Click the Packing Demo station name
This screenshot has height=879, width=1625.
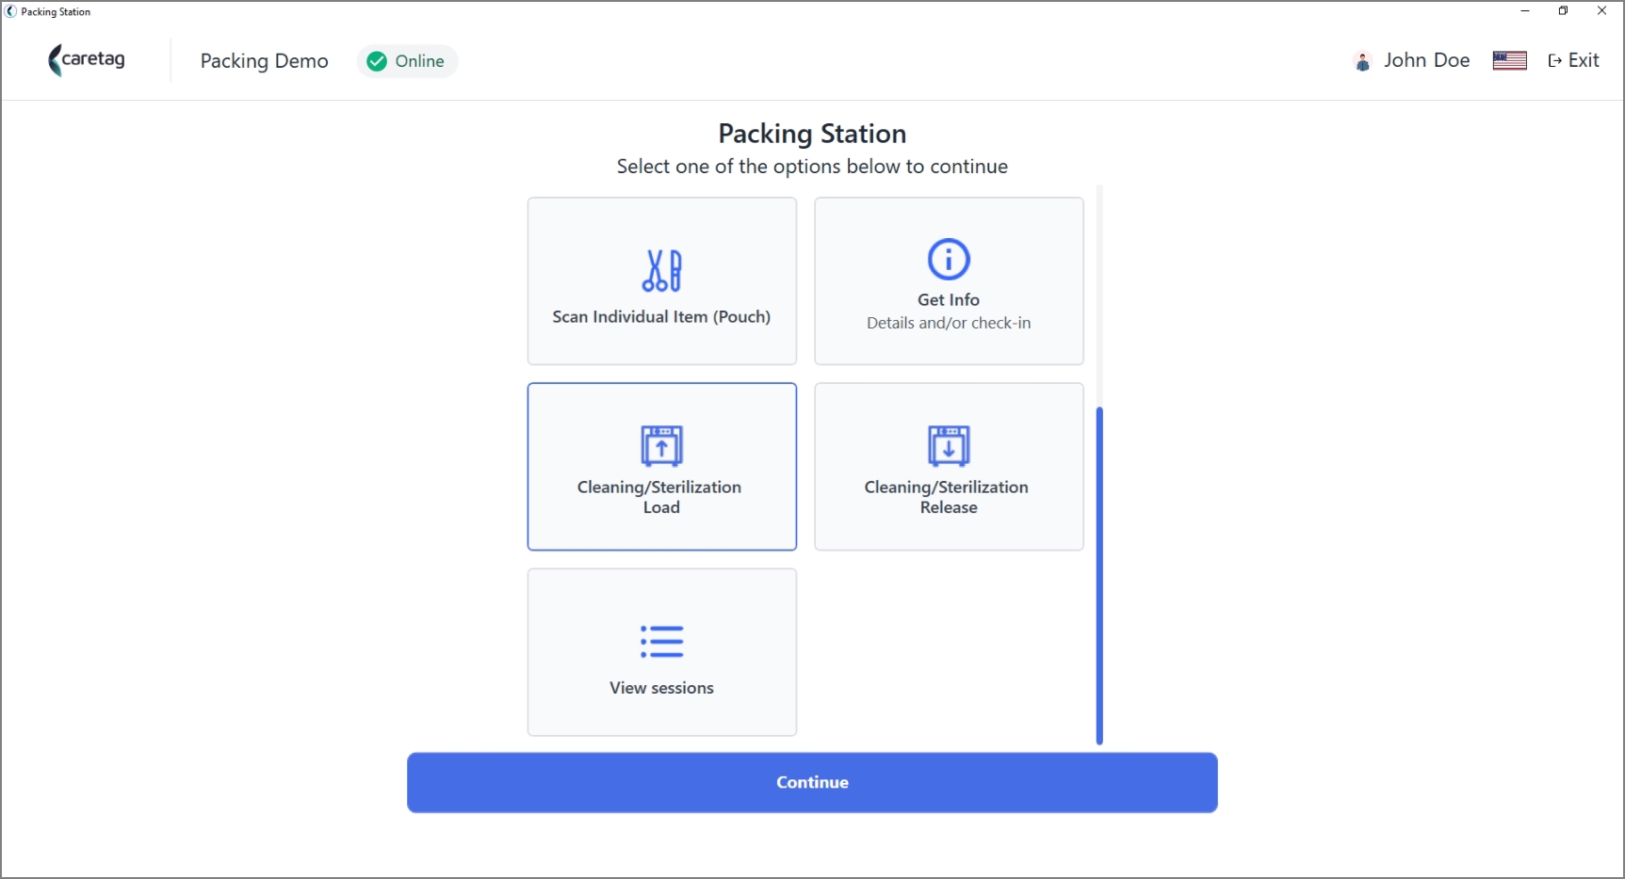coord(264,61)
